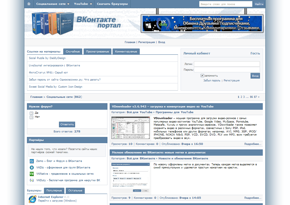
Task: Open 'LiveJournal интегрировался с ВКонтакте' link
Action: point(54,65)
